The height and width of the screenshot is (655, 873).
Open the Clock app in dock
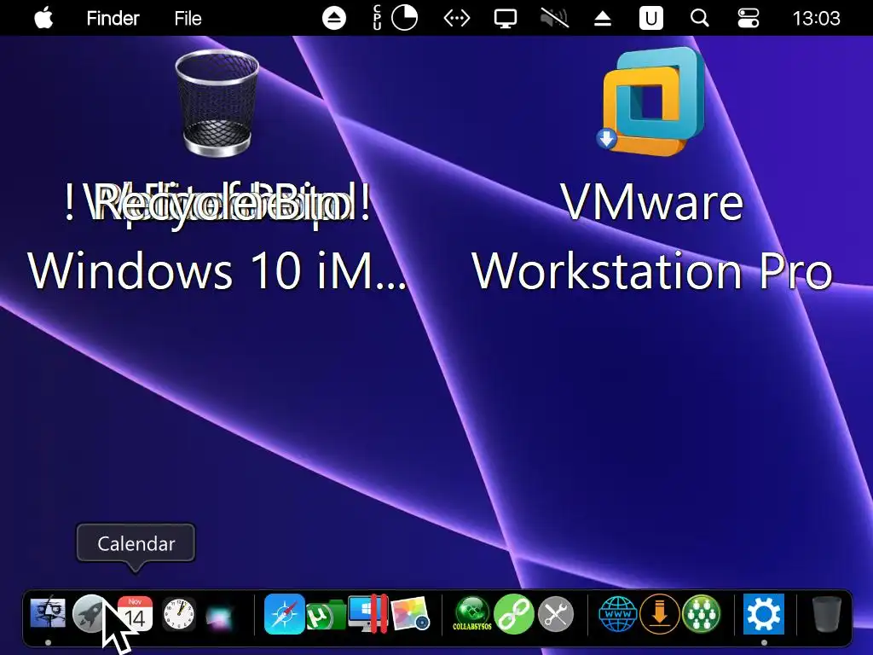point(179,614)
